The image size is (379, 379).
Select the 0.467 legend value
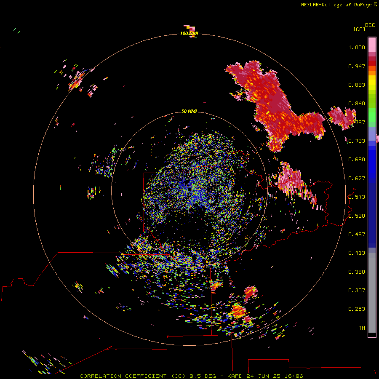click(x=357, y=235)
